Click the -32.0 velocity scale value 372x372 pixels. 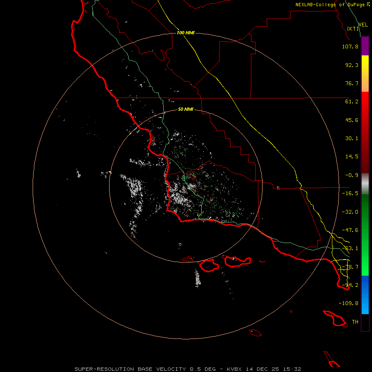[350, 212]
